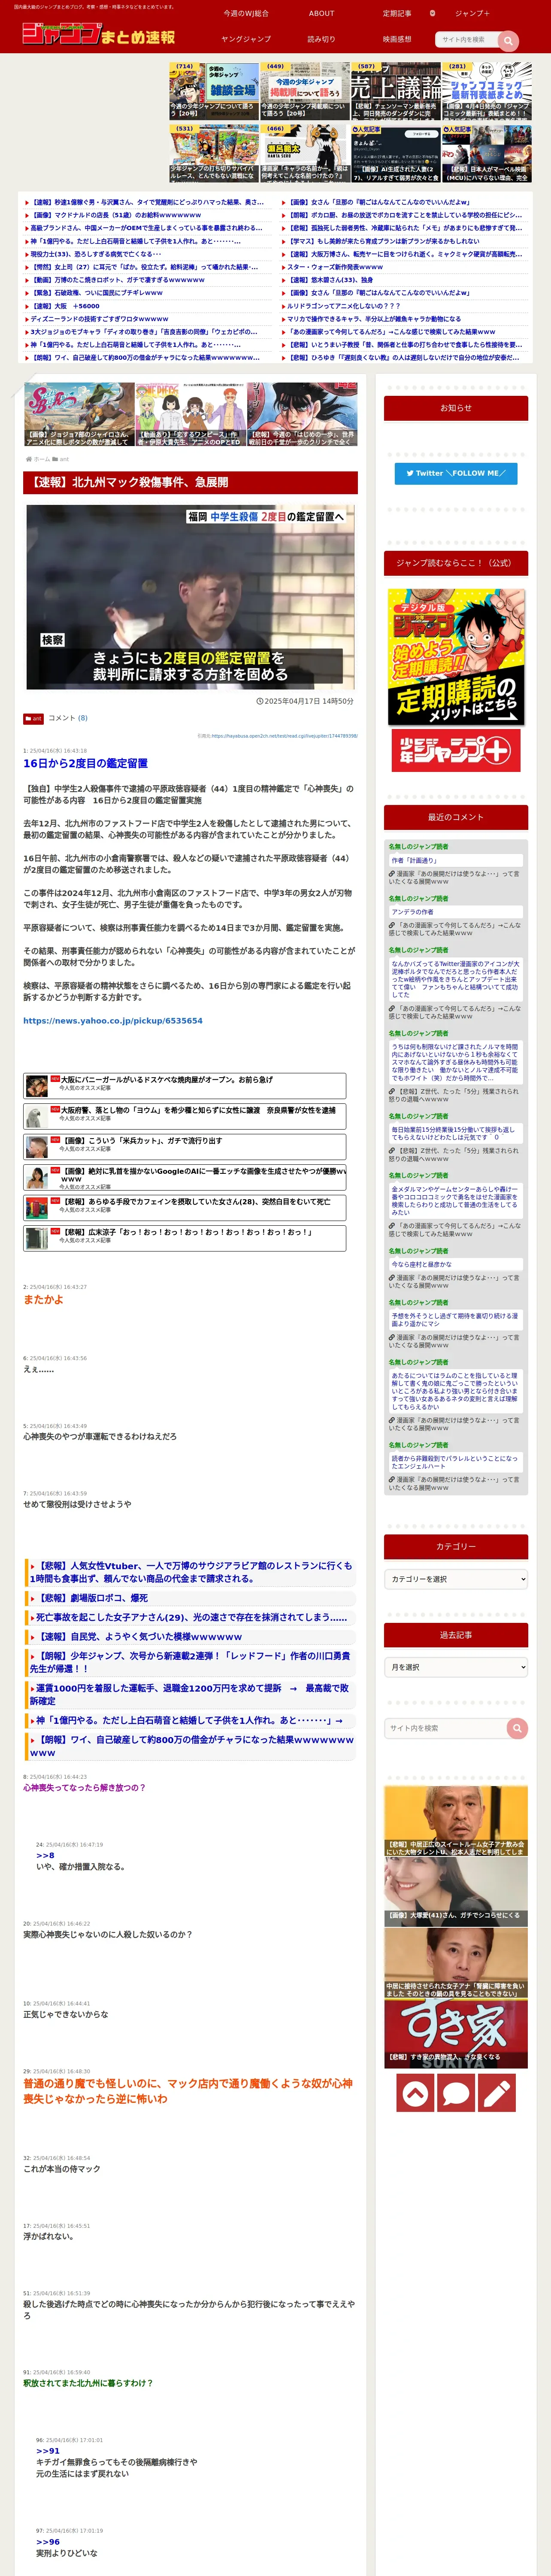Screen dimensions: 551x2576
Task: Open recent comment アンデラの作者
Action: coord(412,912)
